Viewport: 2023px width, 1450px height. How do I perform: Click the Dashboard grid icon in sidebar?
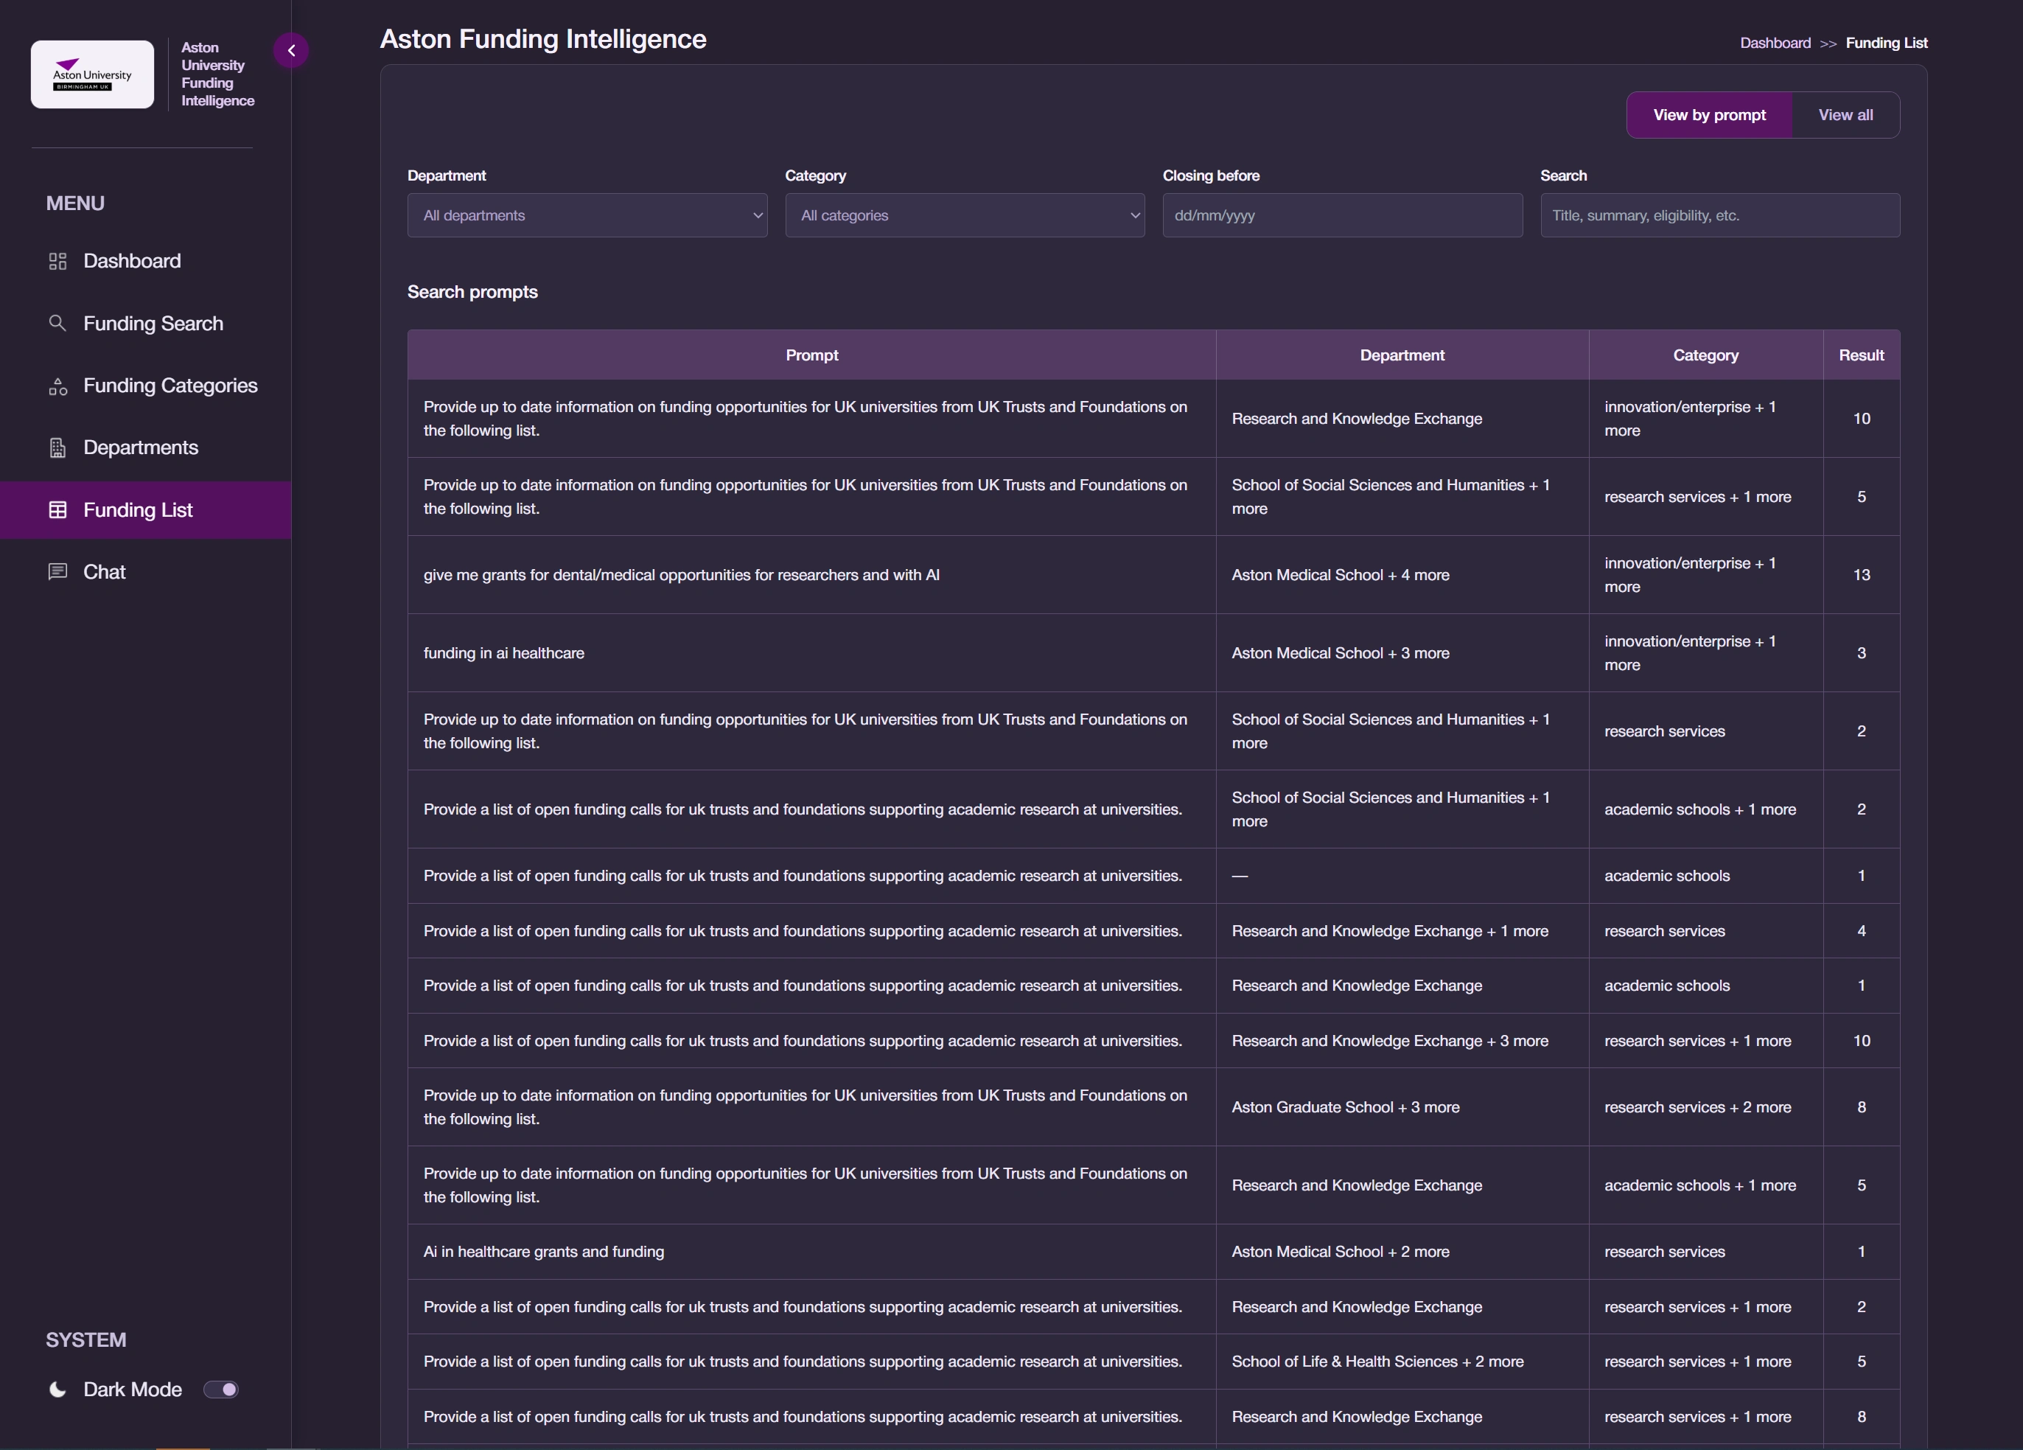pyautogui.click(x=58, y=262)
